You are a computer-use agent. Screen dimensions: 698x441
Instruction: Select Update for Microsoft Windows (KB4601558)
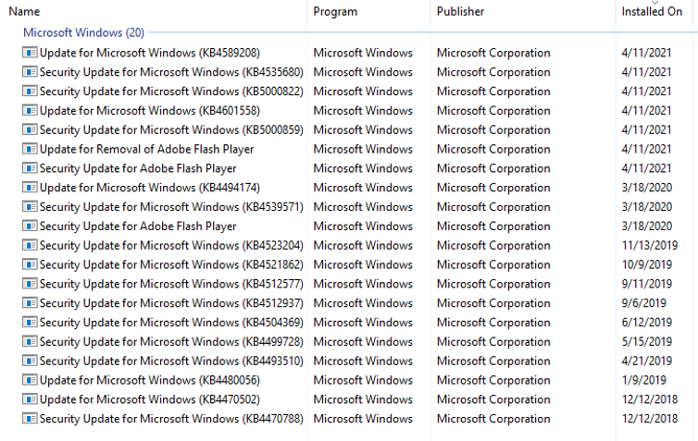[150, 110]
